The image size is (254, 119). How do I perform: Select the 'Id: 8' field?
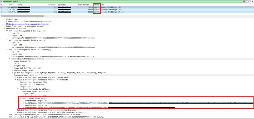pyautogui.click(x=16, y=63)
